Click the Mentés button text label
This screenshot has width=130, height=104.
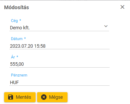click(24, 97)
